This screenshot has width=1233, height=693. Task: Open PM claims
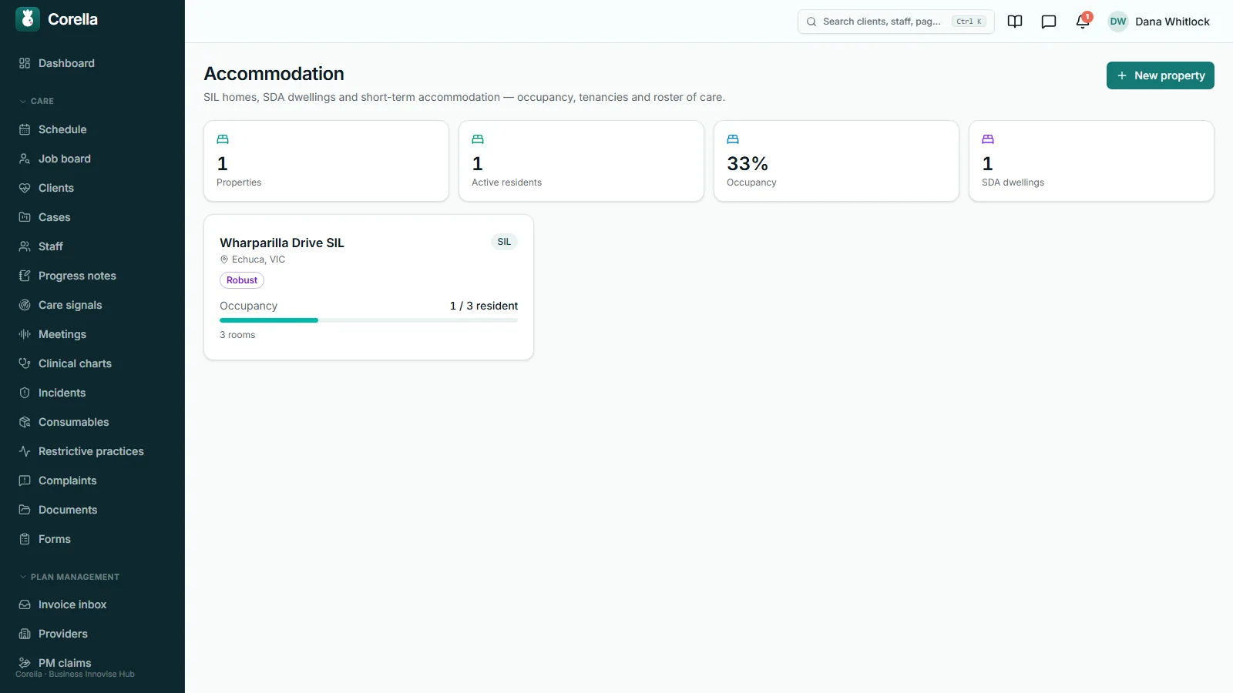92,663
